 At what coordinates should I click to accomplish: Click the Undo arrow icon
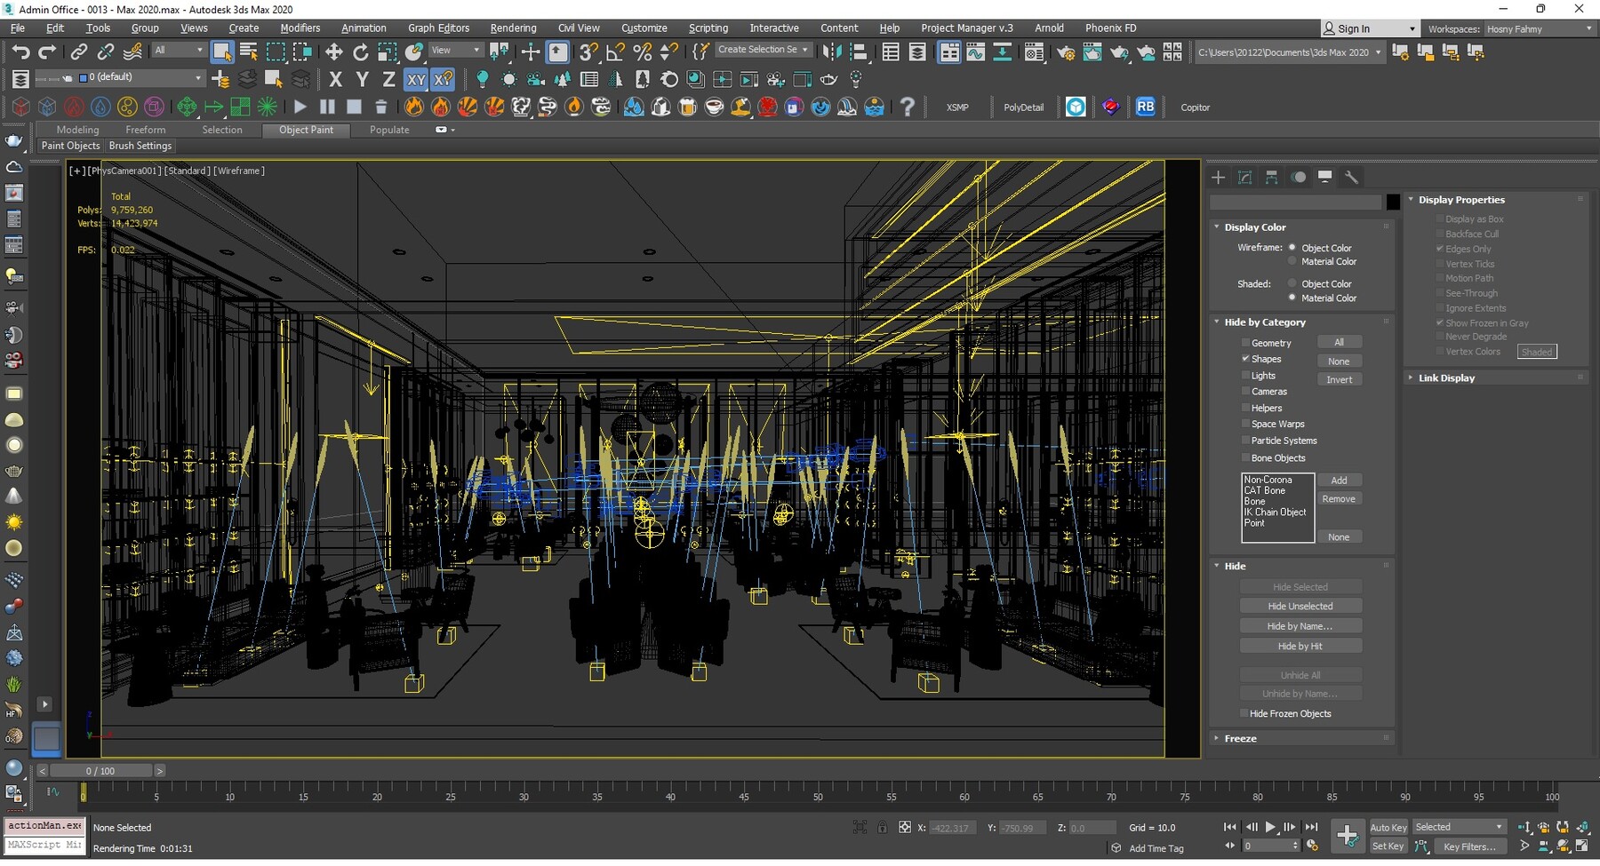point(20,52)
